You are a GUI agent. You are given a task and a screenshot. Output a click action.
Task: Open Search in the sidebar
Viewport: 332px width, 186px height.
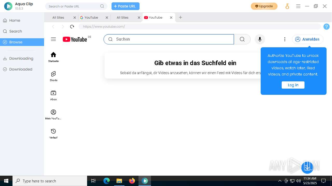[x=22, y=31]
